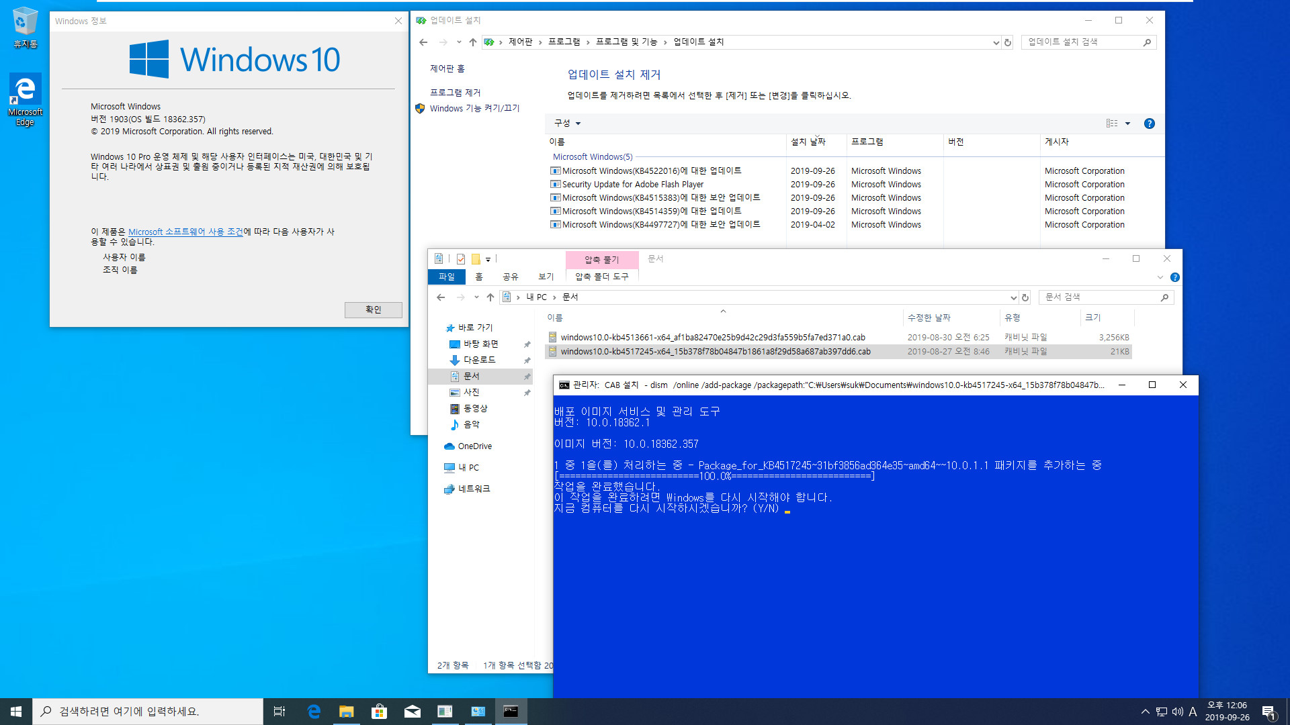Open the 구성 dropdown menu

click(567, 124)
